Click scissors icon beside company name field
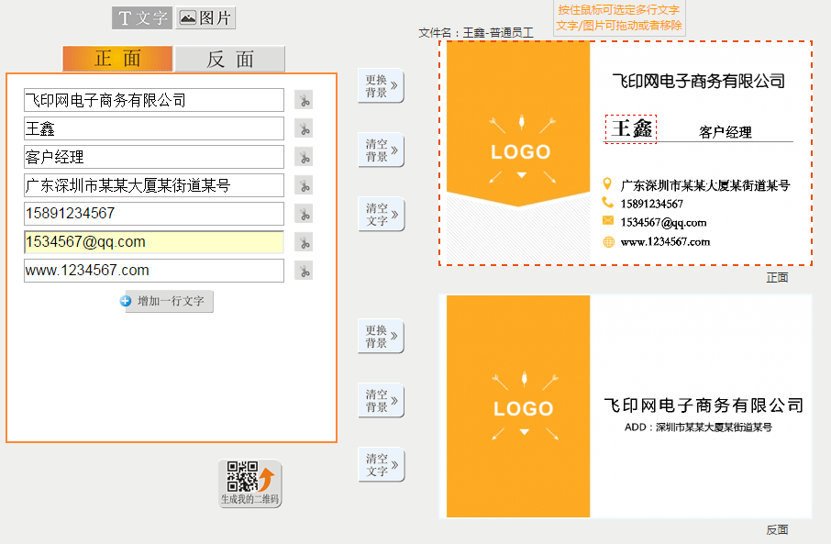The width and height of the screenshot is (831, 544). pyautogui.click(x=304, y=100)
